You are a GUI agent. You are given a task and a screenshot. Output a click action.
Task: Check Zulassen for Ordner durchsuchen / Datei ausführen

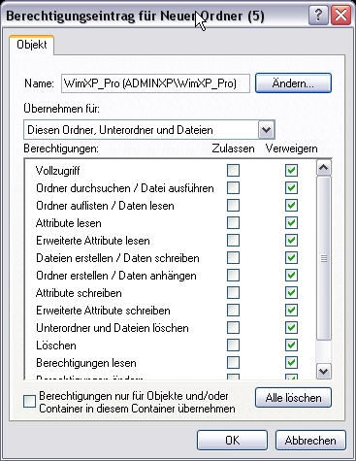233,187
